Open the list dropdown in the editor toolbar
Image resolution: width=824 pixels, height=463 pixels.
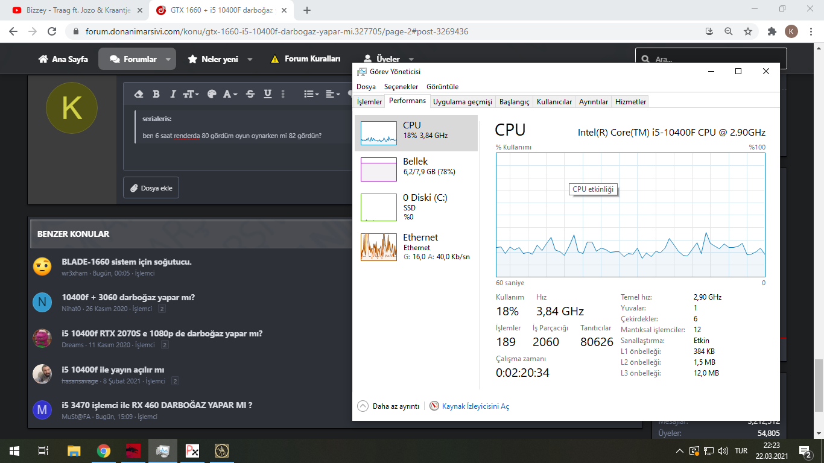click(x=311, y=94)
